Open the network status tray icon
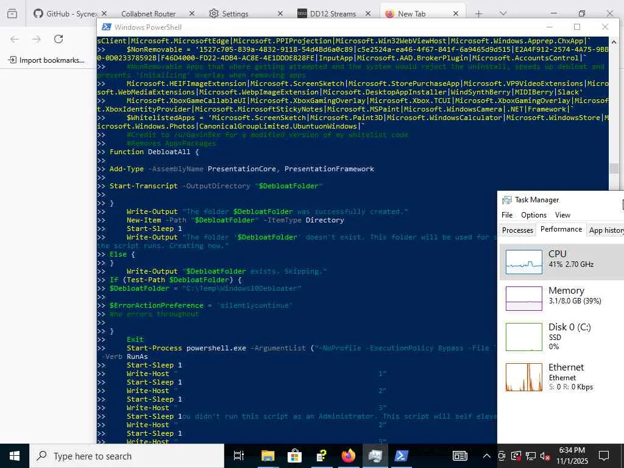Viewport: 624px width, 468px height. 531,456
